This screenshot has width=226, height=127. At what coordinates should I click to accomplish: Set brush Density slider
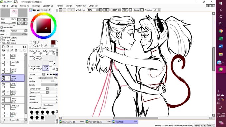[x=50, y=85]
